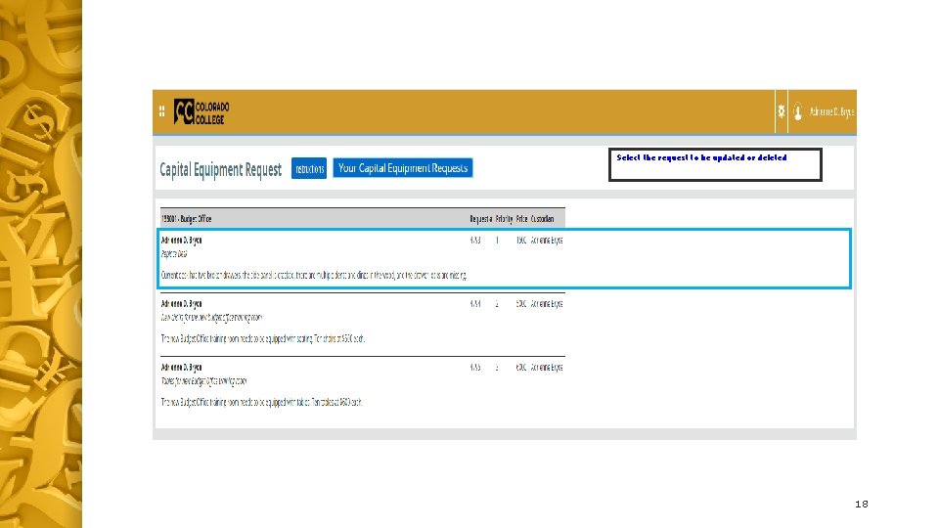
Task: Select the new chairs training room request
Action: [x=211, y=317]
